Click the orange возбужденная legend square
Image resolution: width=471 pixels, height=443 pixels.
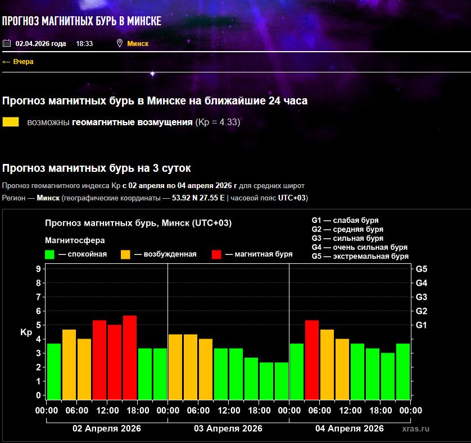tap(125, 254)
